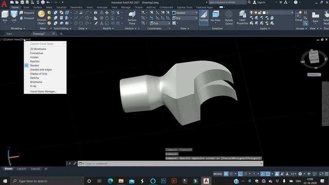The image size is (329, 185).
Task: Click the customization hamburger icon in status bar
Action: (326, 174)
